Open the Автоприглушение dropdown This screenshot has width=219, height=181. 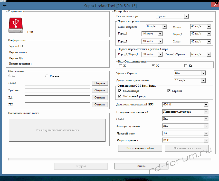[185, 126]
